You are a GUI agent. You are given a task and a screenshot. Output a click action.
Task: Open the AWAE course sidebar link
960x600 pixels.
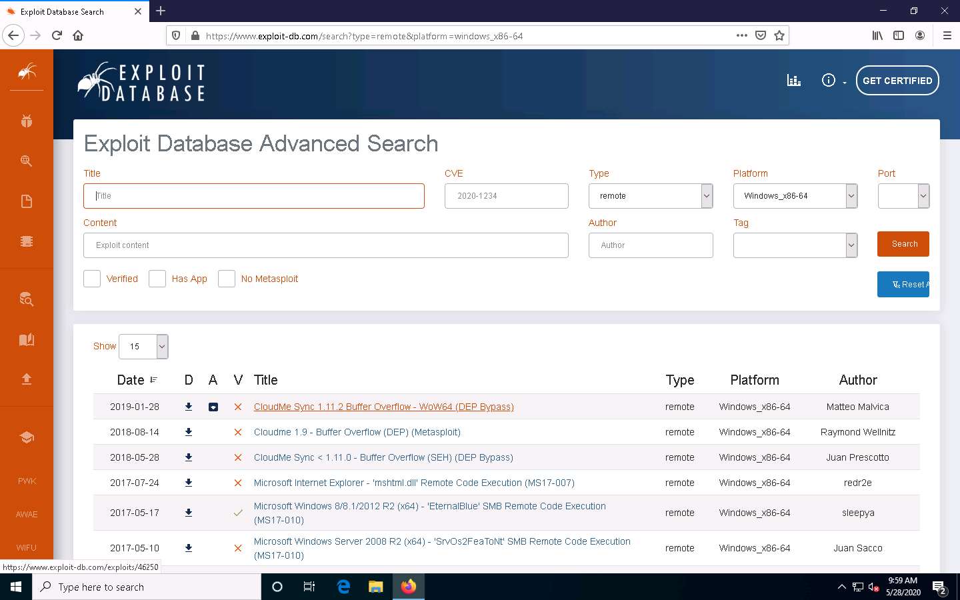coord(27,515)
